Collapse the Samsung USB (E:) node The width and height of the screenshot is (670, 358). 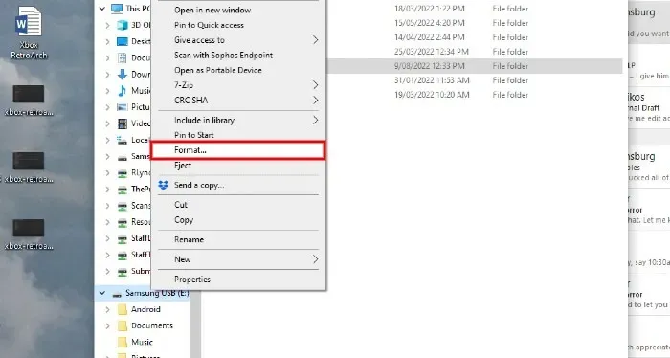point(102,293)
